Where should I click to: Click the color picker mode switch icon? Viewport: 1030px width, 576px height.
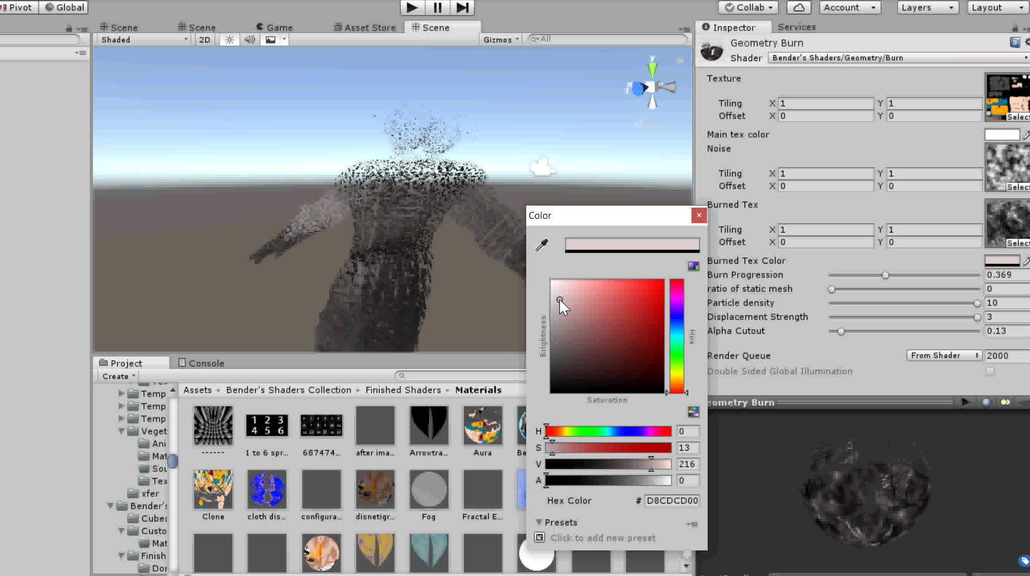coord(693,266)
